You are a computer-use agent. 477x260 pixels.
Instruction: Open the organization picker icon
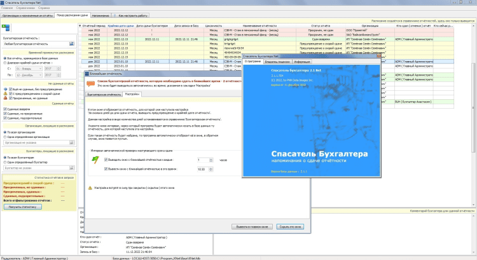pos(71,142)
